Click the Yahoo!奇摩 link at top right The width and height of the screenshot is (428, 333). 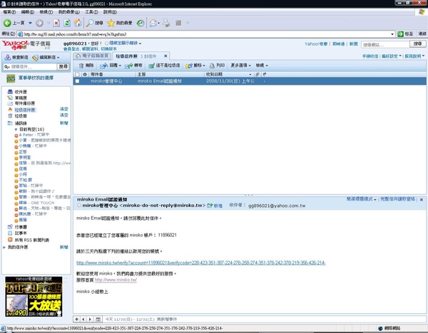pos(316,44)
